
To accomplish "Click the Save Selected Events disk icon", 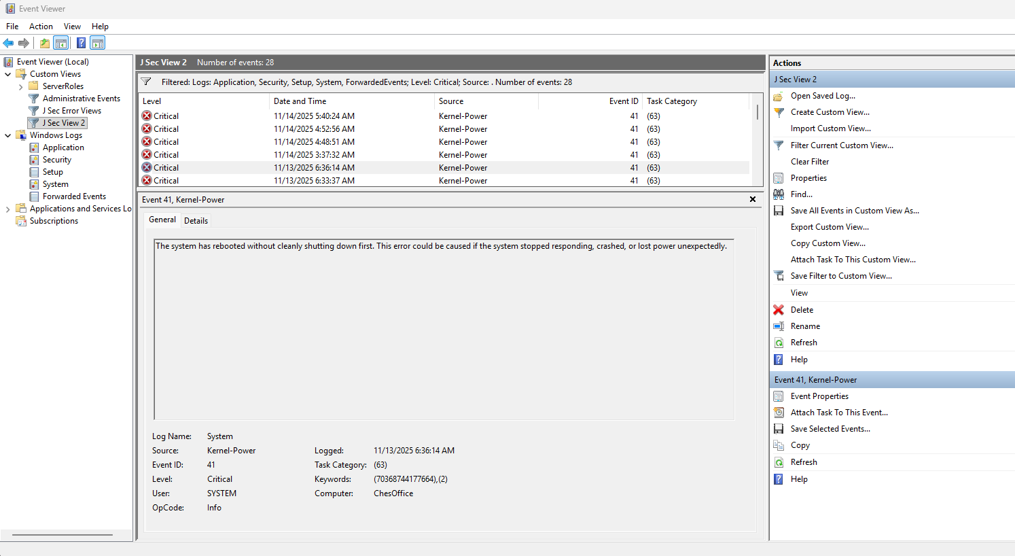I will (779, 429).
